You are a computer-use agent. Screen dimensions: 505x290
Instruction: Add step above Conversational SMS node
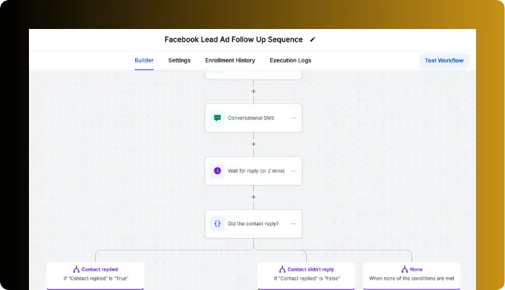[253, 91]
